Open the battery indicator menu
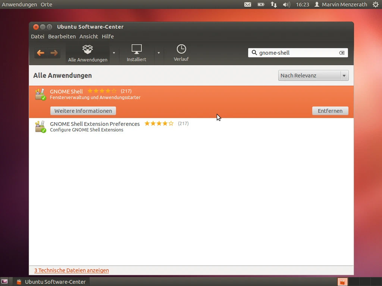Viewport: 382px width, 286px height. point(261,4)
